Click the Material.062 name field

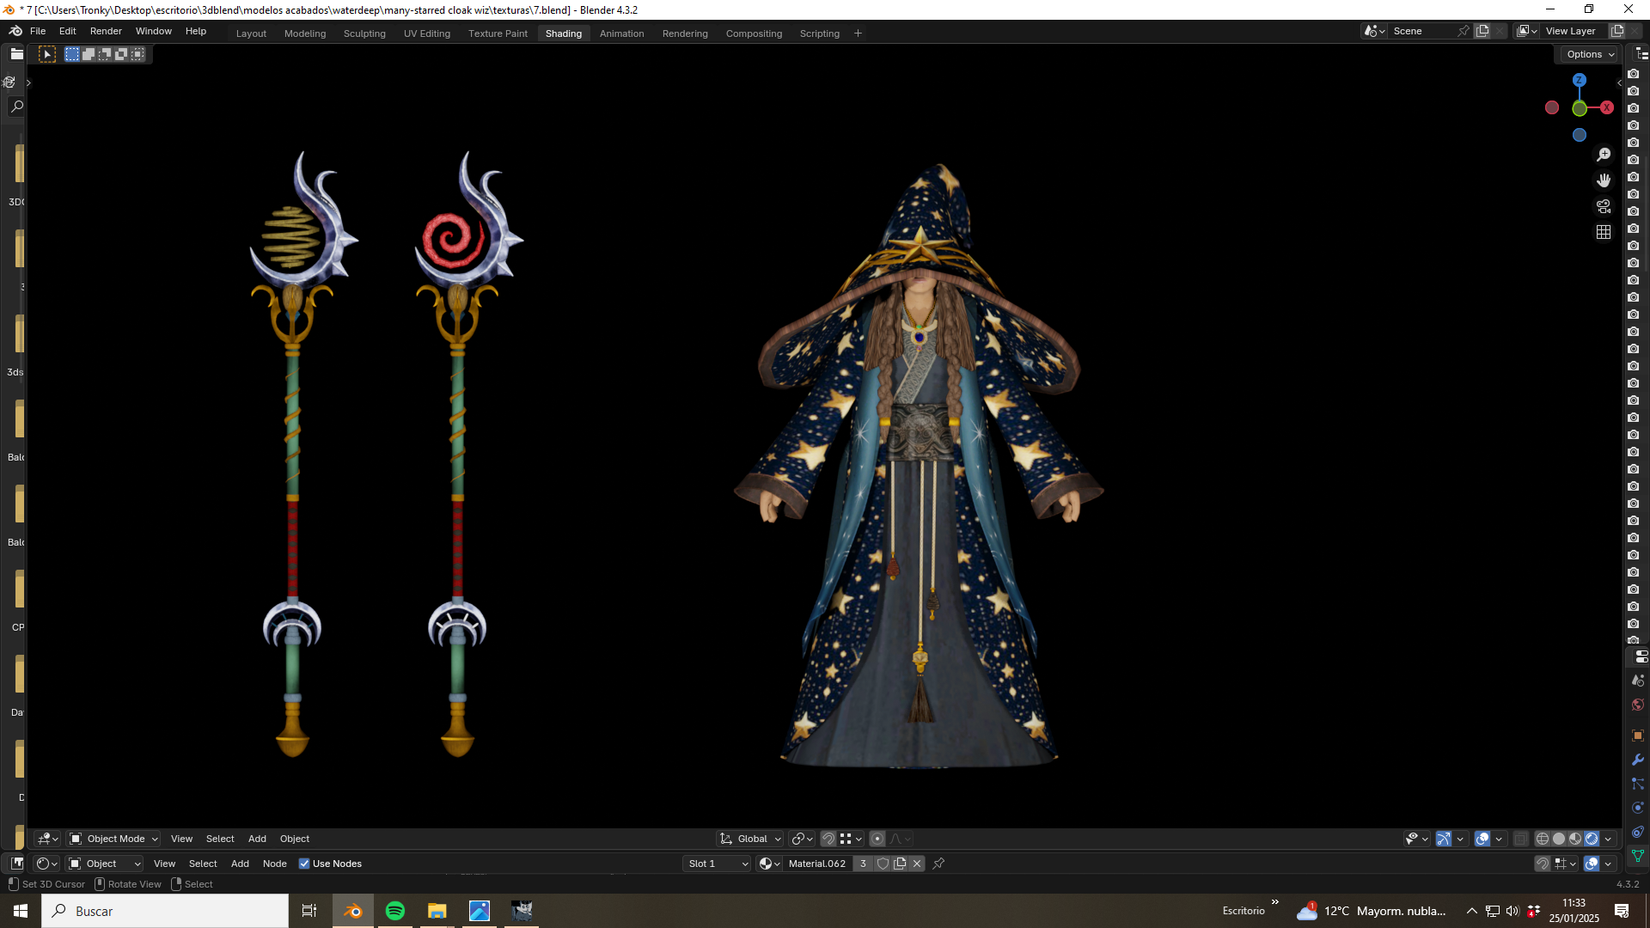(816, 864)
